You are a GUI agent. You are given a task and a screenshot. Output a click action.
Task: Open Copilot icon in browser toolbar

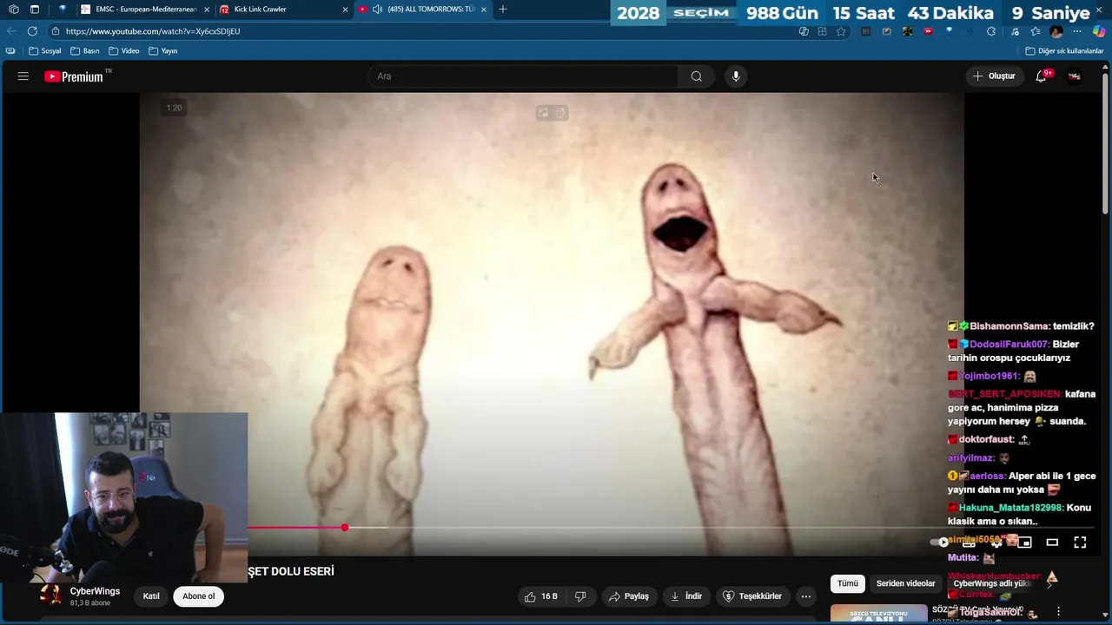[1100, 31]
